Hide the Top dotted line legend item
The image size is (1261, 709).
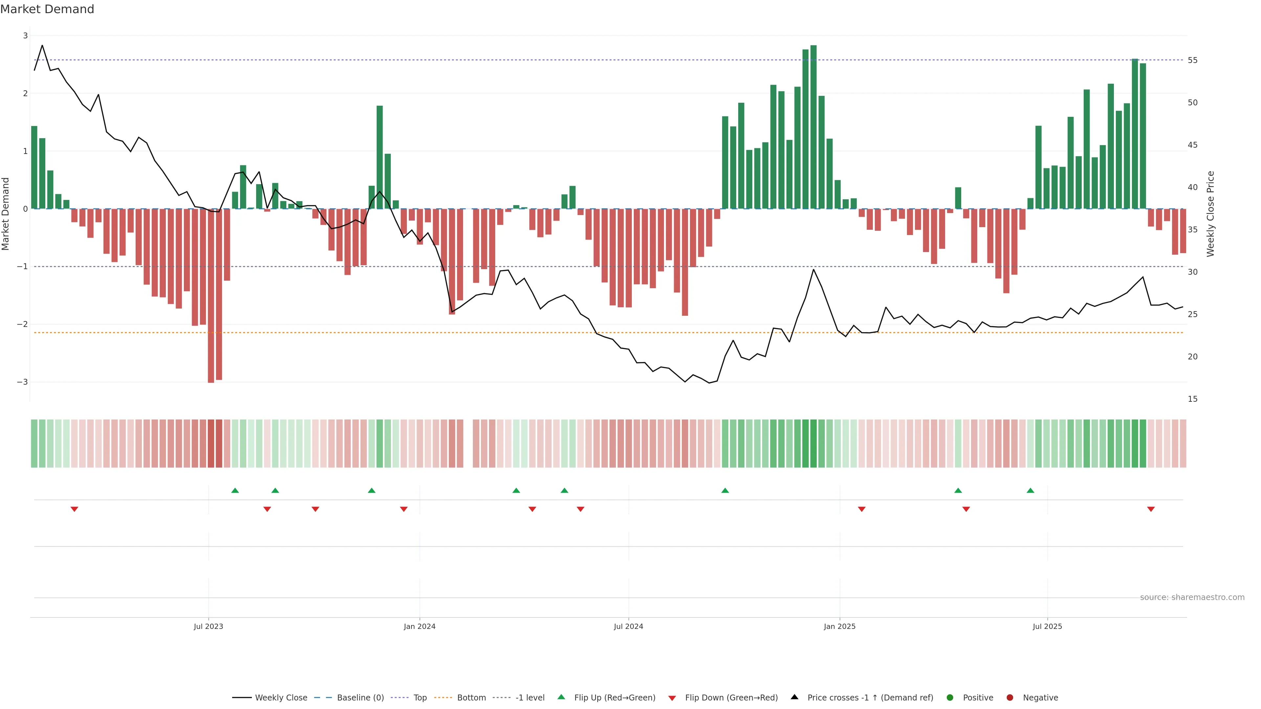[x=420, y=698]
